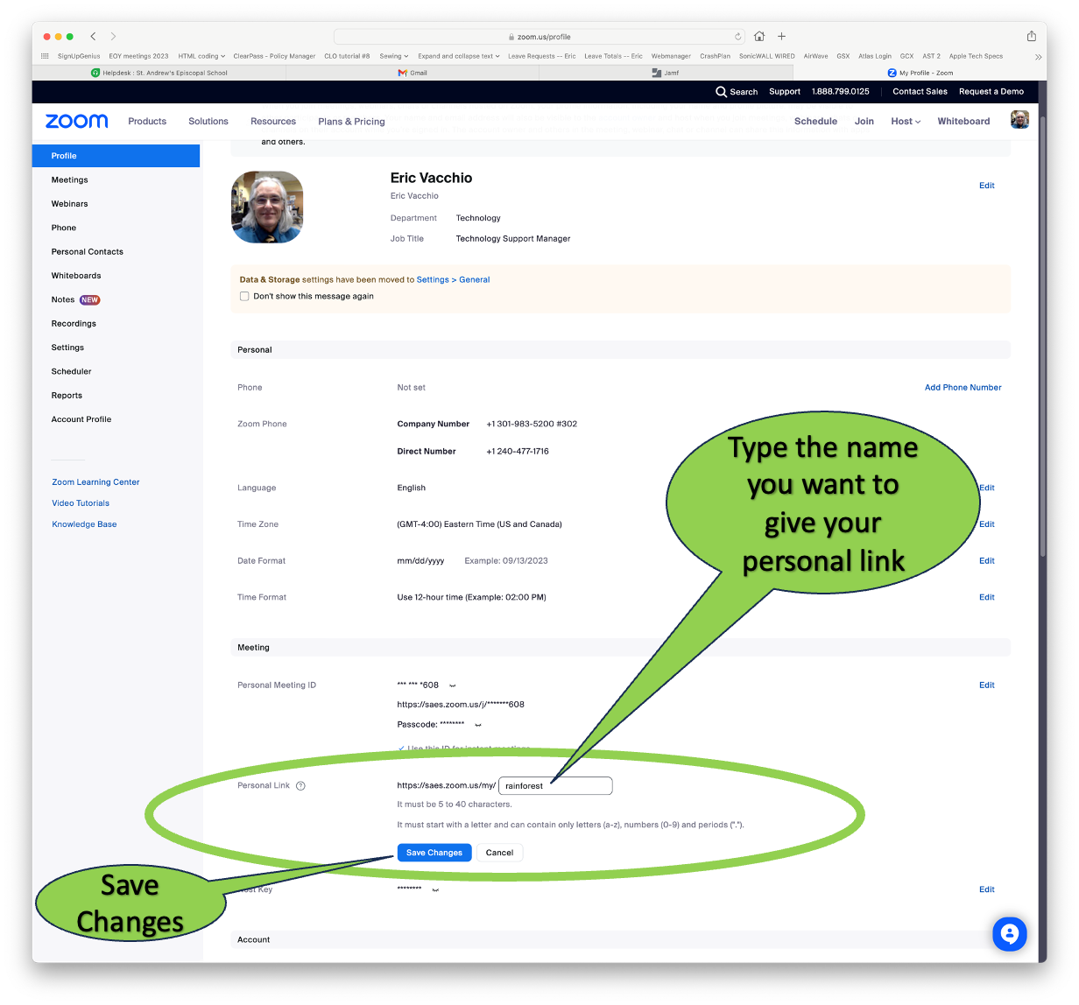Viewport: 1079px width, 1005px height.
Task: Open the Safari home page icon
Action: pos(759,36)
